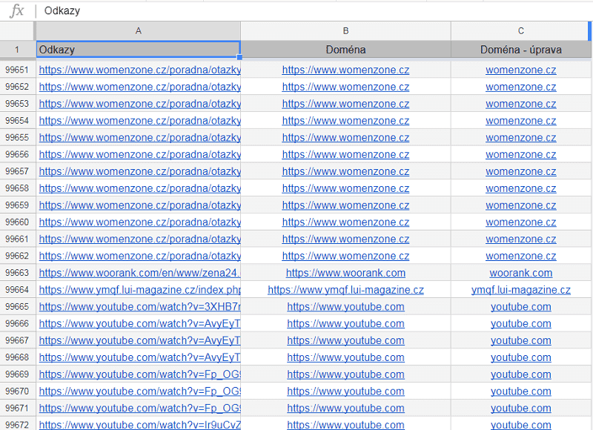Select column C header

tap(520, 30)
